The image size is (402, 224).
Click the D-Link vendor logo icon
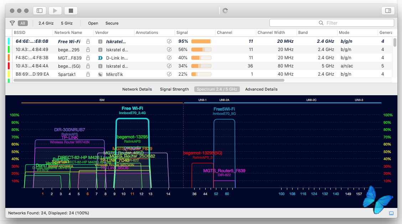point(100,58)
